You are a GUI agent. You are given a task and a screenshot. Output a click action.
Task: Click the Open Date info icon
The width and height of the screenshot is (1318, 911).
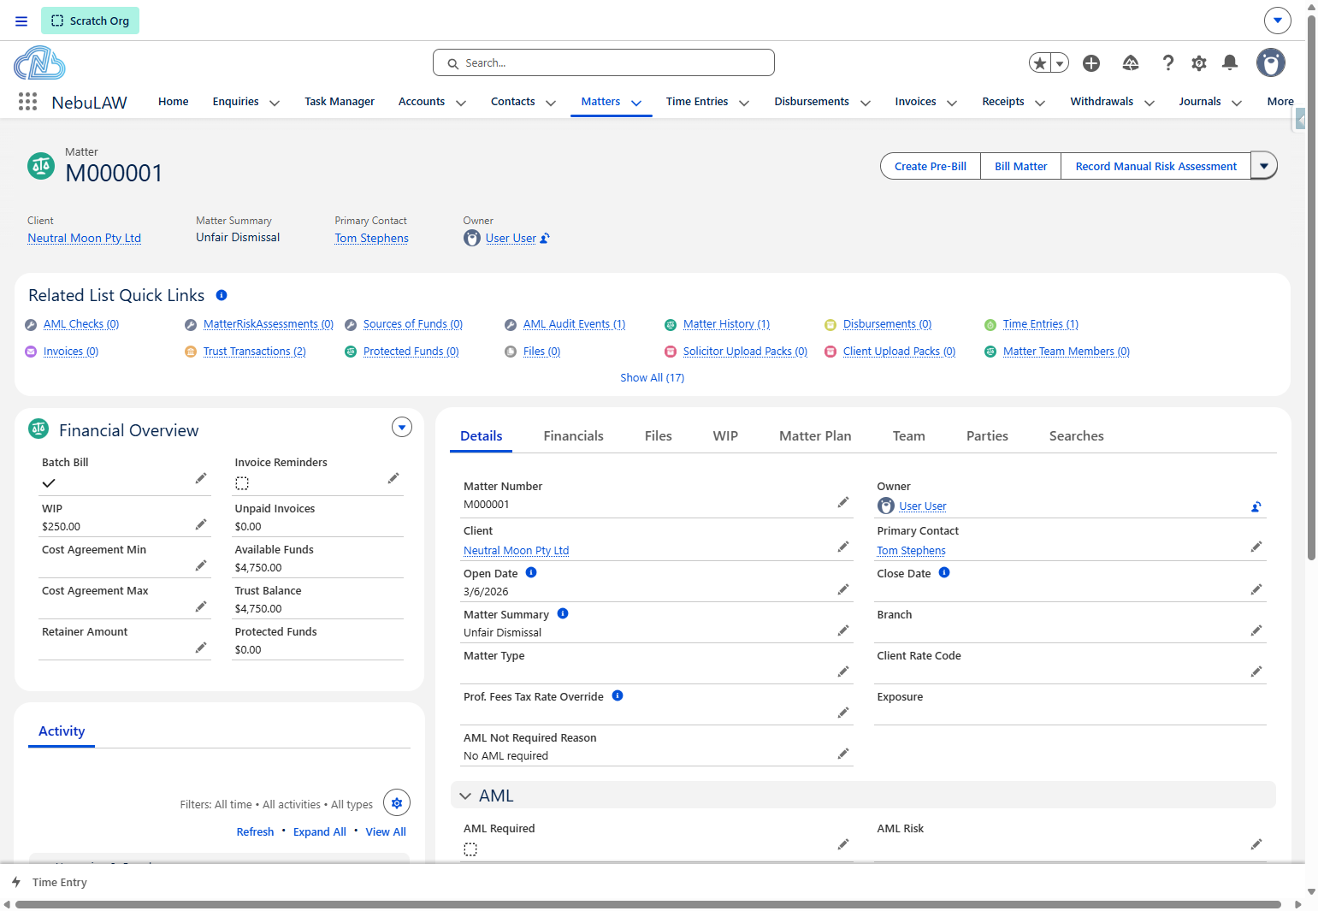click(531, 573)
